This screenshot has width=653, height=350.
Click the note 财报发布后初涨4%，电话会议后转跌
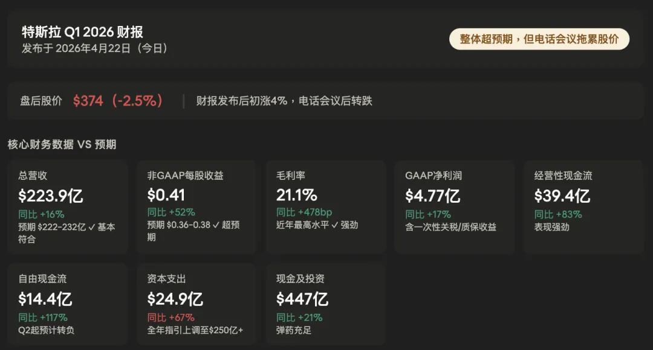[284, 101]
